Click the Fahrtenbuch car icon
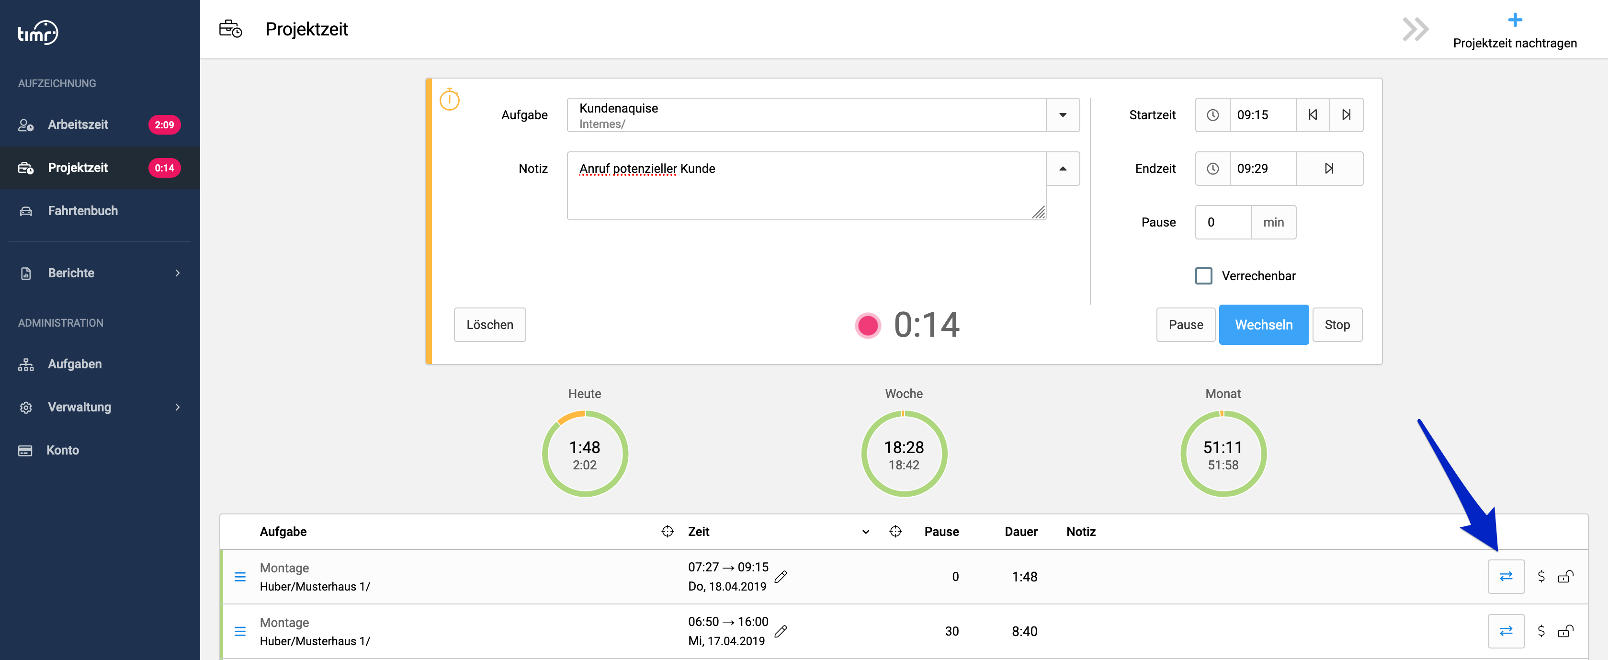 coord(25,211)
